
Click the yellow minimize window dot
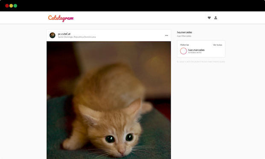coord(11,6)
